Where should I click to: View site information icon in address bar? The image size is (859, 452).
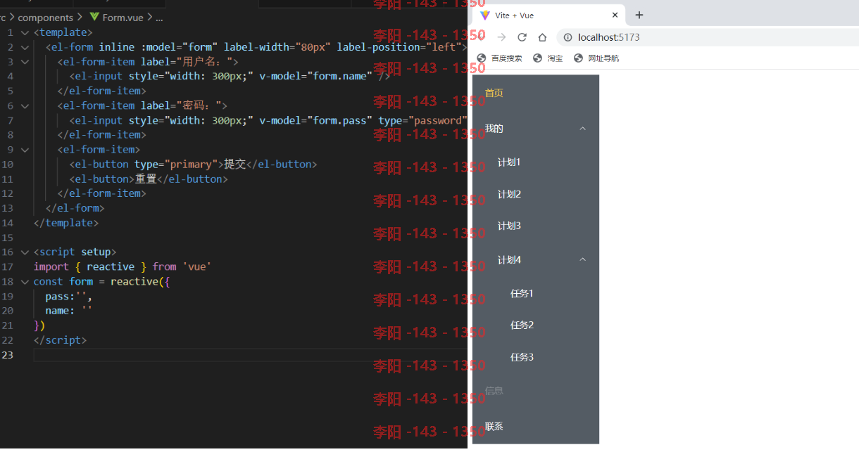click(568, 37)
